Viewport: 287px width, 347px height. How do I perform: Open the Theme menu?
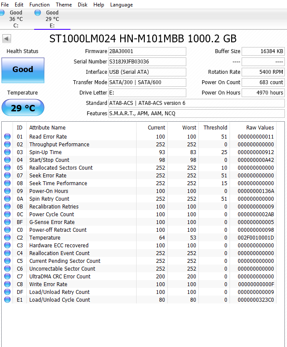[64, 5]
